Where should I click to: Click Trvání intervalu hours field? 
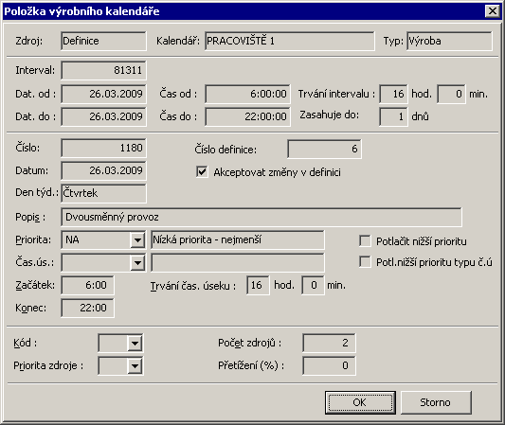pyautogui.click(x=393, y=94)
